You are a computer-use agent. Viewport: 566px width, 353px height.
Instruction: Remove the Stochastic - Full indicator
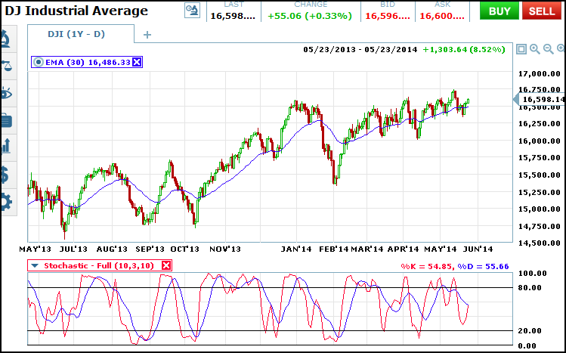[166, 265]
